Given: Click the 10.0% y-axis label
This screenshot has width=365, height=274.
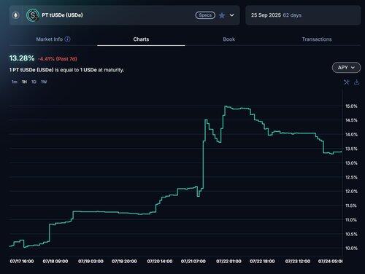Looking at the screenshot, I should (x=351, y=248).
